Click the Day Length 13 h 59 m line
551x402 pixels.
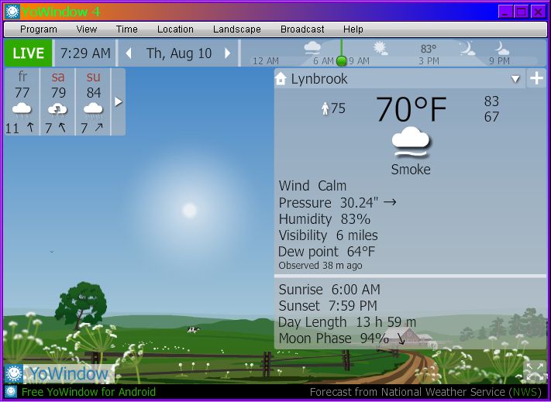point(347,322)
